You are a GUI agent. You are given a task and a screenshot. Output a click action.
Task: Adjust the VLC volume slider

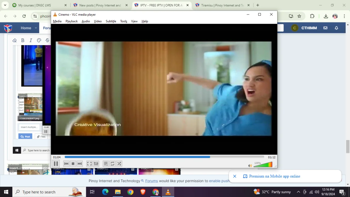tap(263, 165)
